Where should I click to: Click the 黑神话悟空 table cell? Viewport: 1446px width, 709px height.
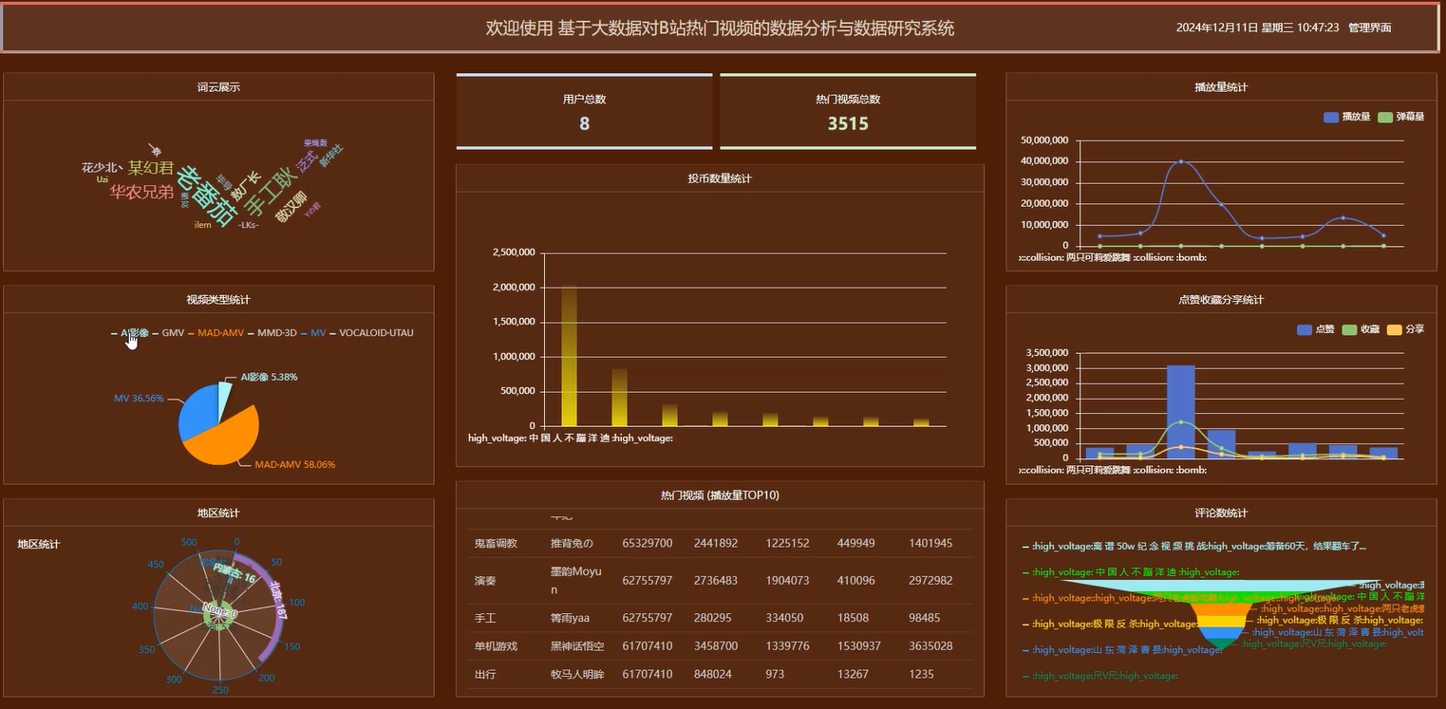coord(577,646)
